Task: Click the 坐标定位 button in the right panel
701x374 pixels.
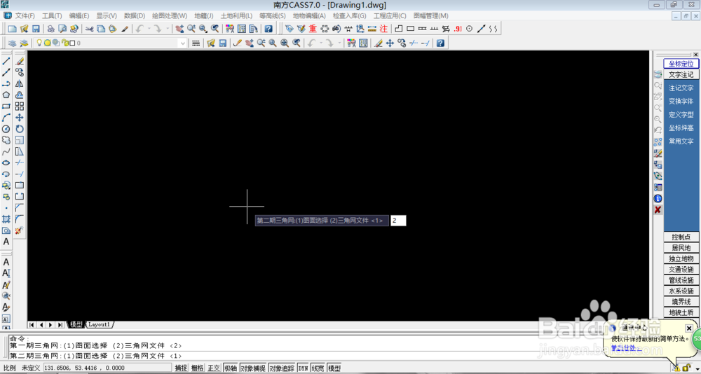Action: click(x=681, y=64)
